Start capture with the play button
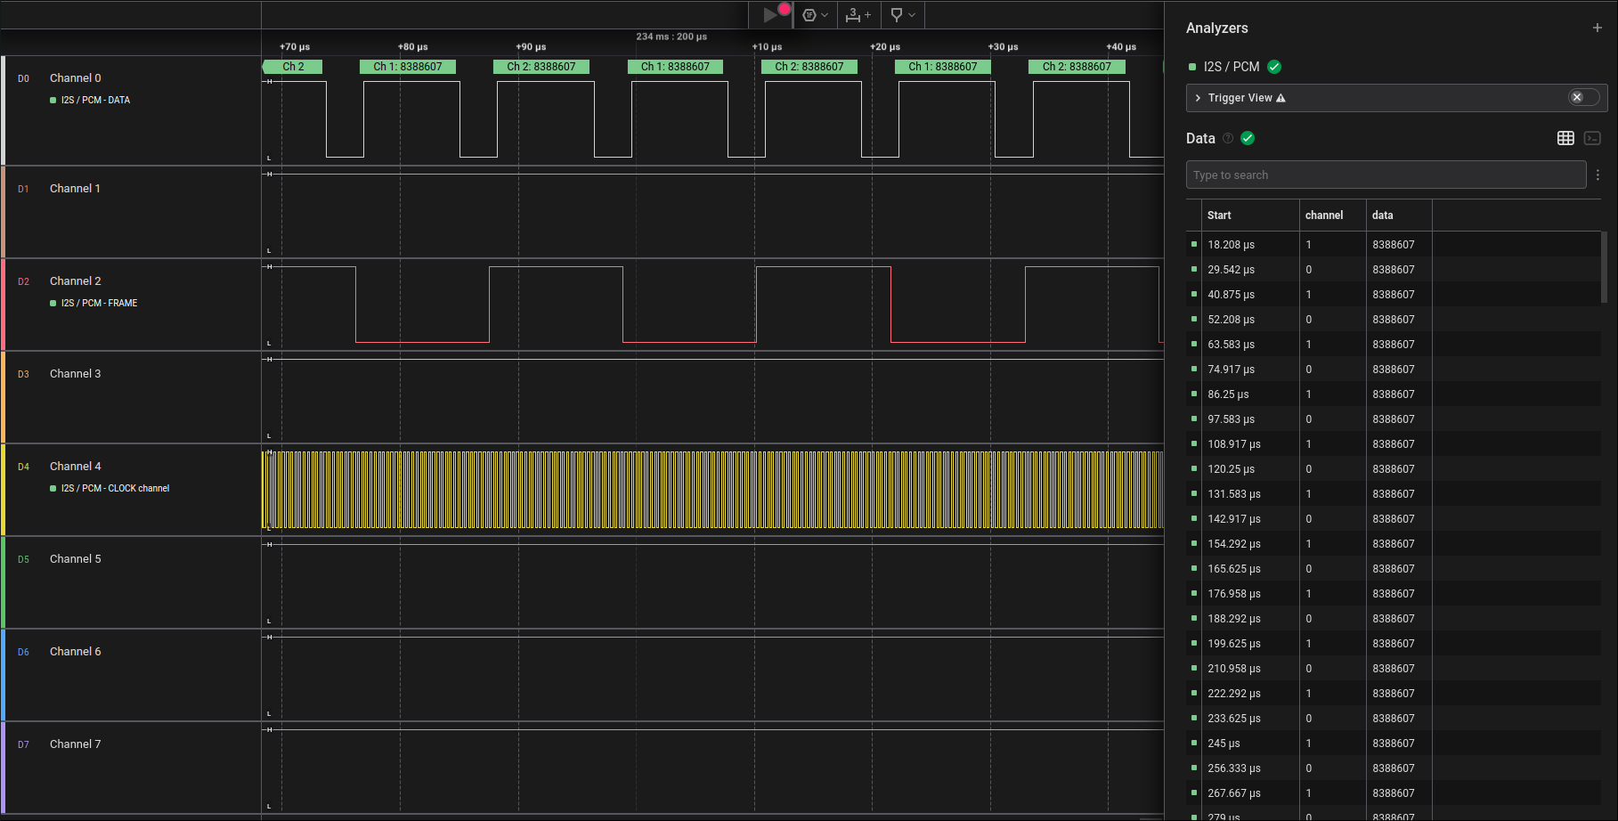This screenshot has height=821, width=1618. pos(771,14)
